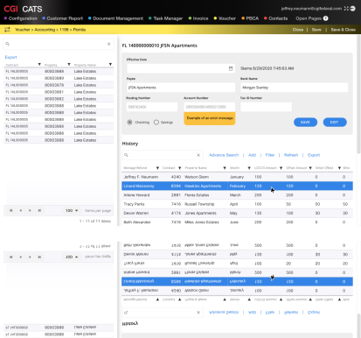Open the 100 items per page dropdown
The width and height of the screenshot is (361, 338).
(x=72, y=210)
